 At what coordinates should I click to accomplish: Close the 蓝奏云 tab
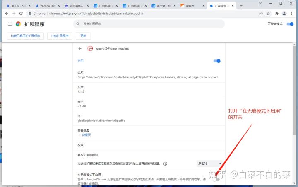(x=204, y=6)
